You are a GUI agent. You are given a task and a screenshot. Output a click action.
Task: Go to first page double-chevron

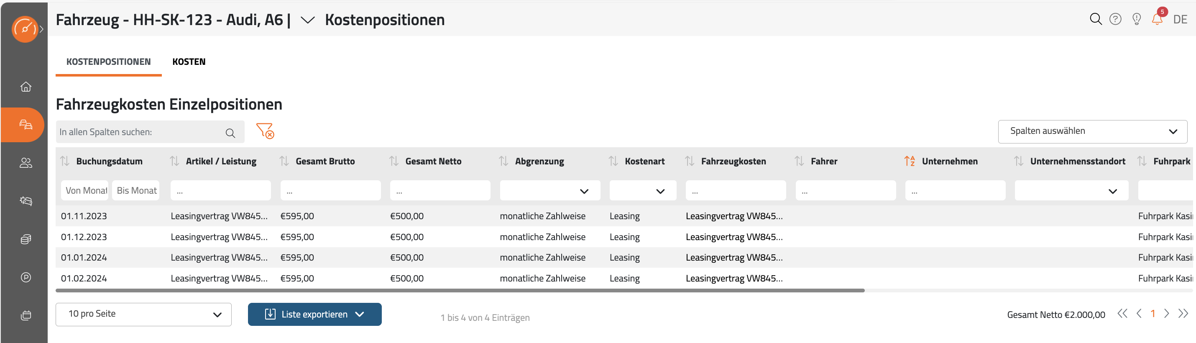click(x=1122, y=314)
